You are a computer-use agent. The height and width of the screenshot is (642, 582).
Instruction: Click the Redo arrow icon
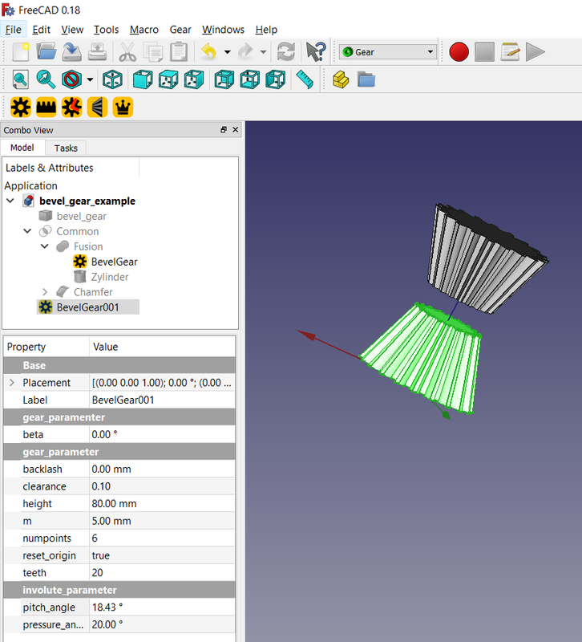tap(245, 52)
